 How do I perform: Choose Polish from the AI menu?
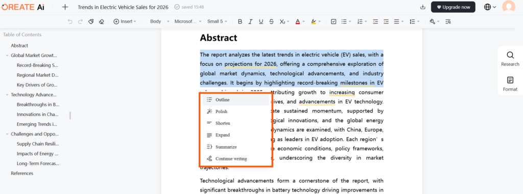(235, 112)
